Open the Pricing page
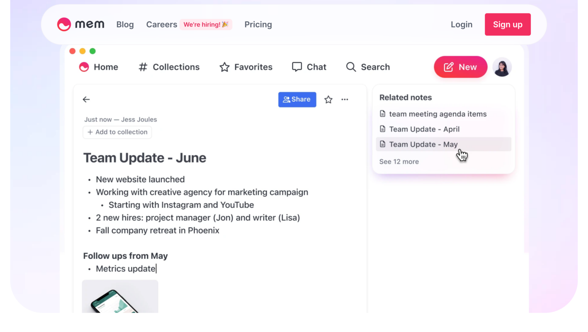Image resolution: width=588 pixels, height=332 pixels. (x=258, y=24)
